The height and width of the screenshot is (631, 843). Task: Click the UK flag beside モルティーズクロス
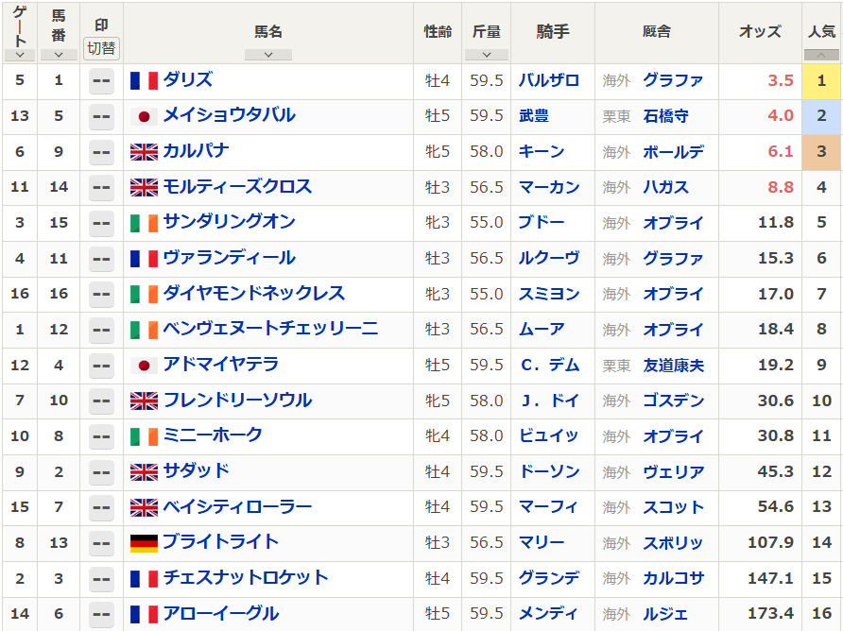pos(144,188)
